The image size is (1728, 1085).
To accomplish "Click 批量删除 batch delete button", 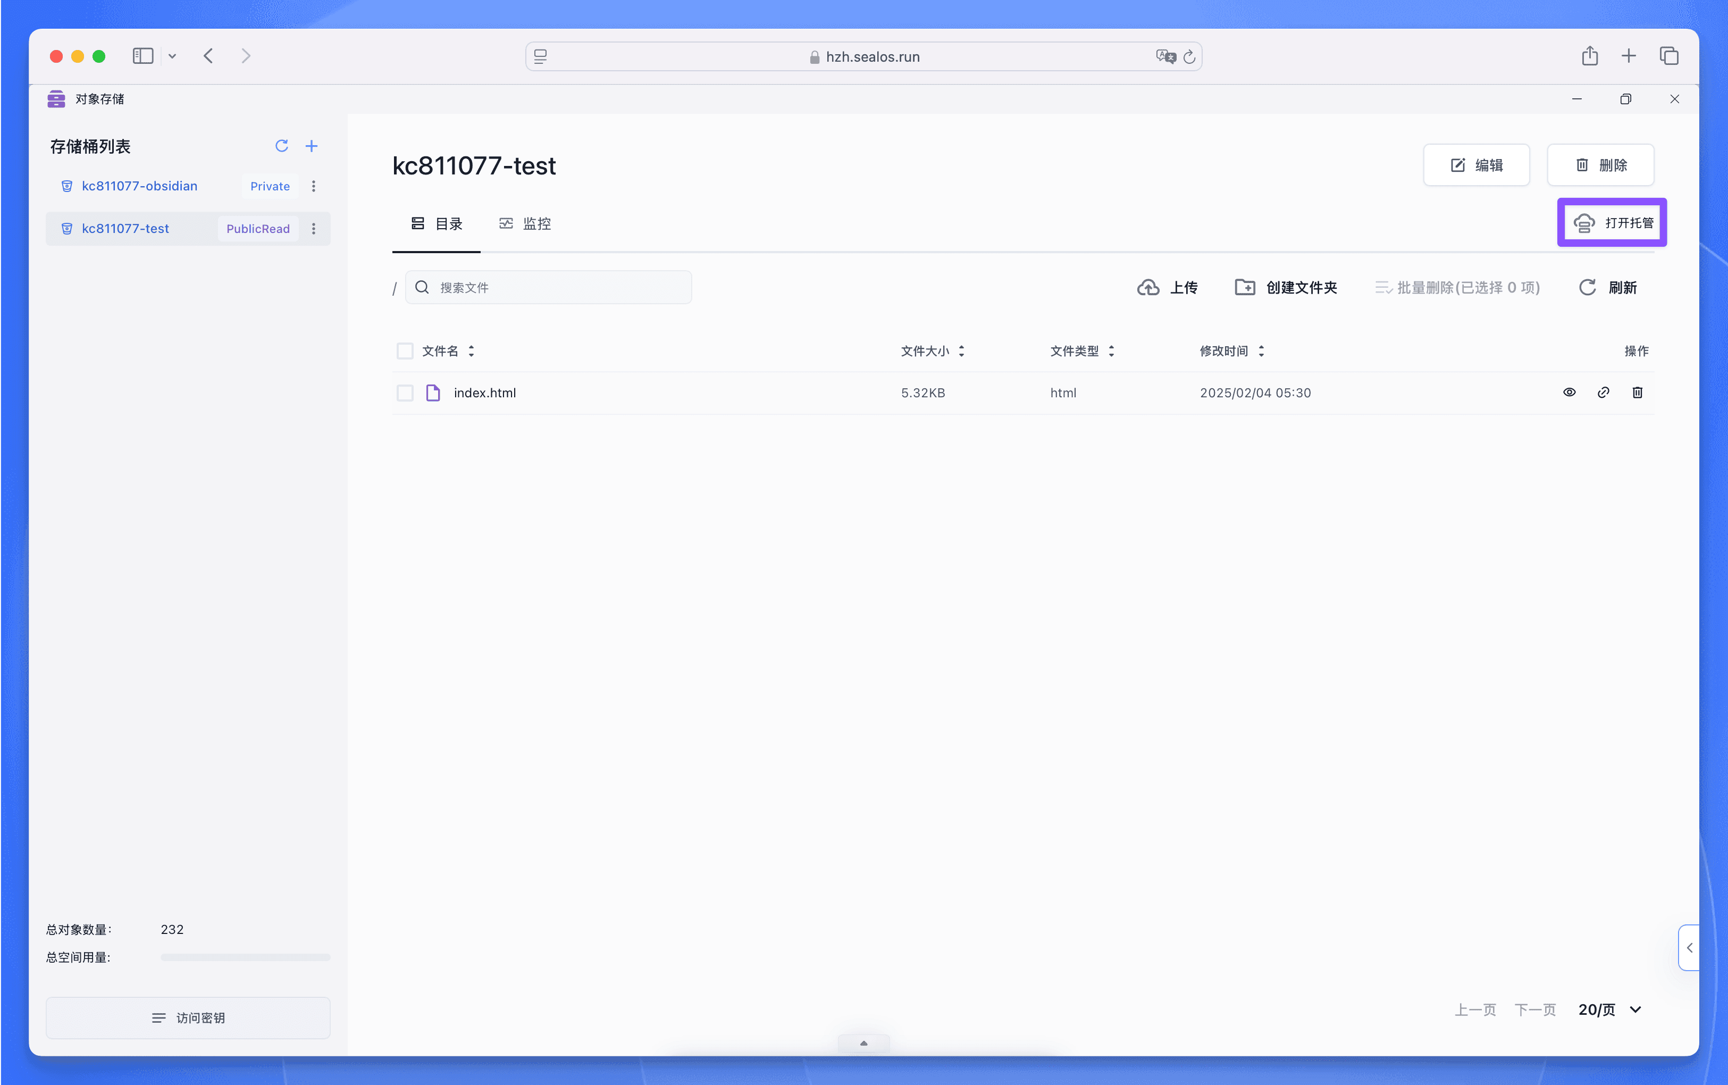I will click(x=1457, y=287).
